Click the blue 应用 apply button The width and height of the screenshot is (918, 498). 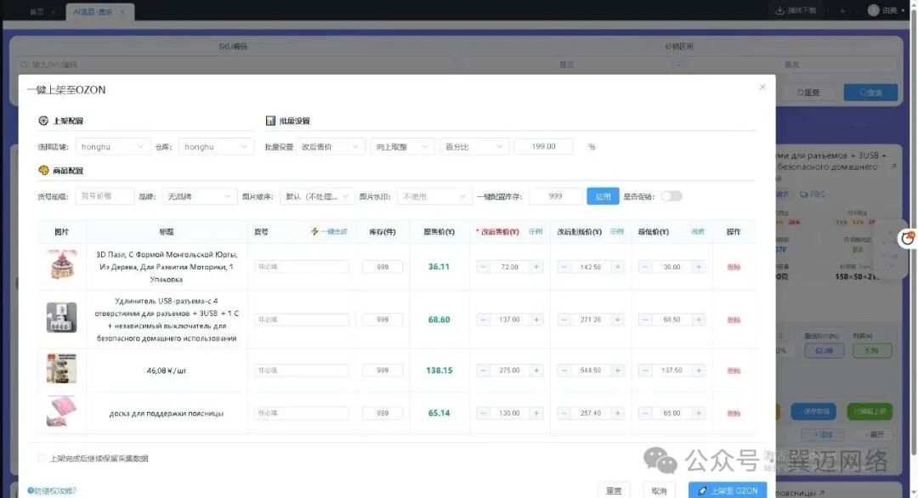tap(603, 196)
